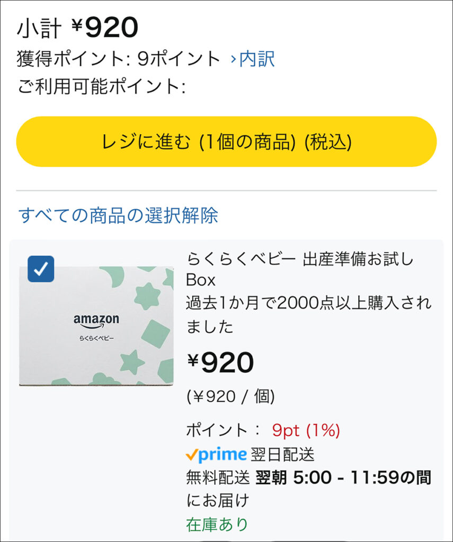Click the ご利用可能ポイント label

pos(101,86)
